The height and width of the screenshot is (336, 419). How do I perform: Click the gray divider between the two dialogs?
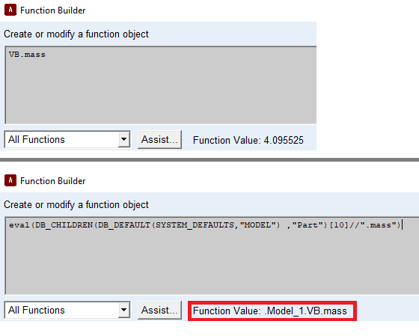209,159
